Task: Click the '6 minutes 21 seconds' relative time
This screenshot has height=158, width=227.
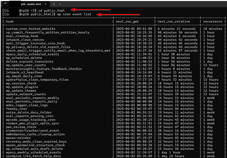Action: (176, 29)
